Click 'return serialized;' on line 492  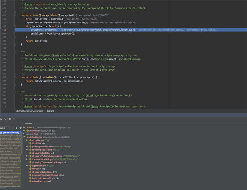coord(37,41)
